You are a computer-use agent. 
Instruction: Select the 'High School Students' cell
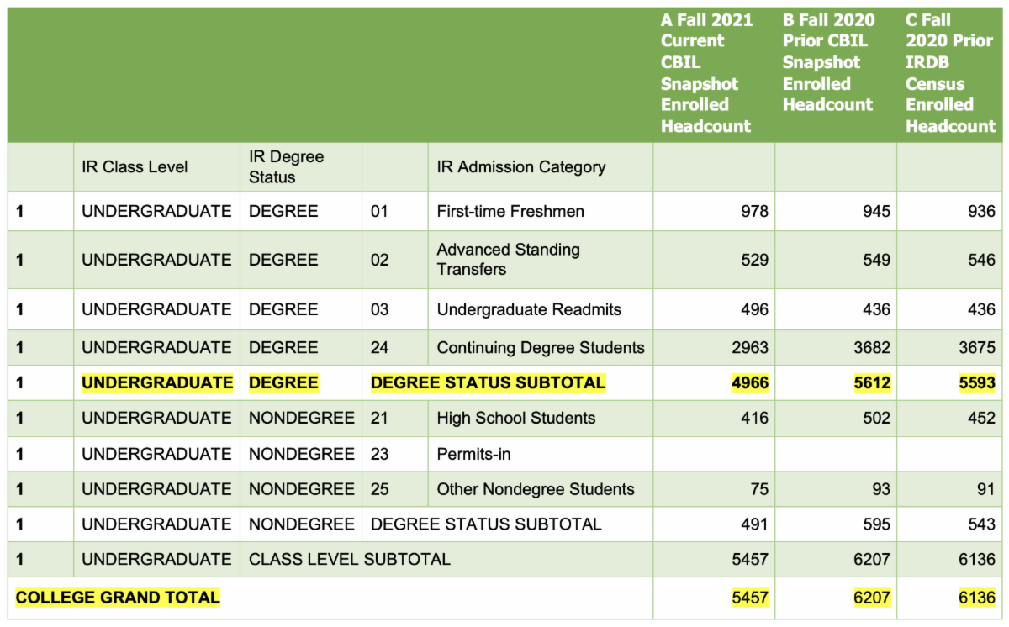click(515, 418)
